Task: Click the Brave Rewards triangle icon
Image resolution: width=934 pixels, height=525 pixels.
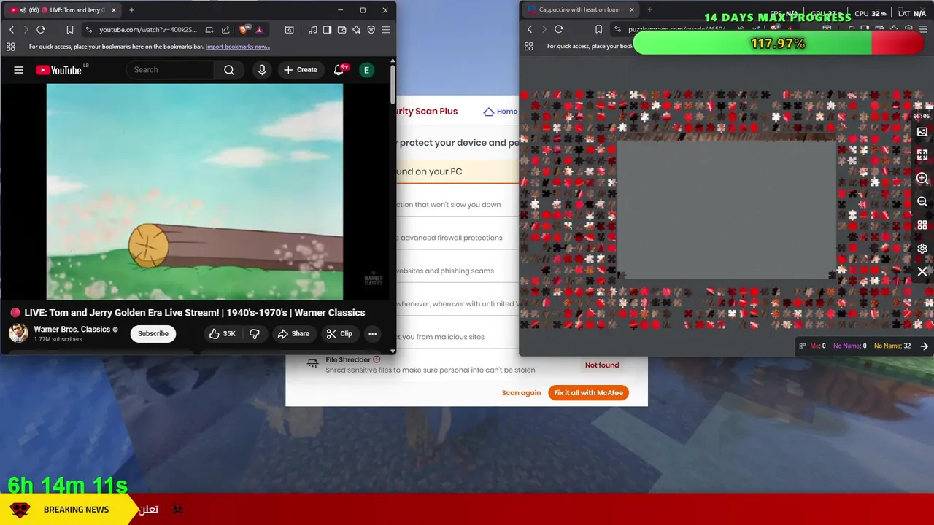Action: (259, 30)
